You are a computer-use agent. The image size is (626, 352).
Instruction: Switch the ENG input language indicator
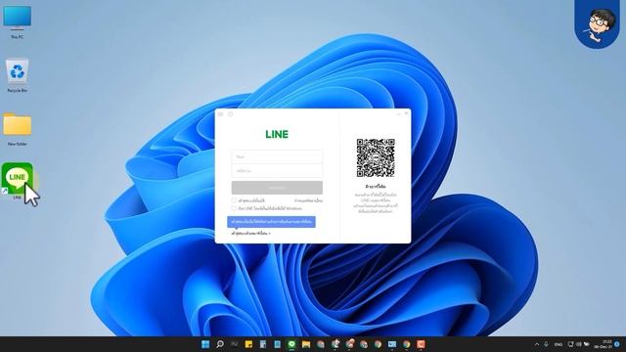(559, 344)
